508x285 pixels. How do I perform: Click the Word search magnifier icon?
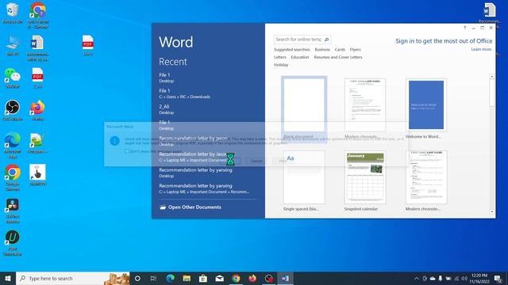click(x=326, y=40)
